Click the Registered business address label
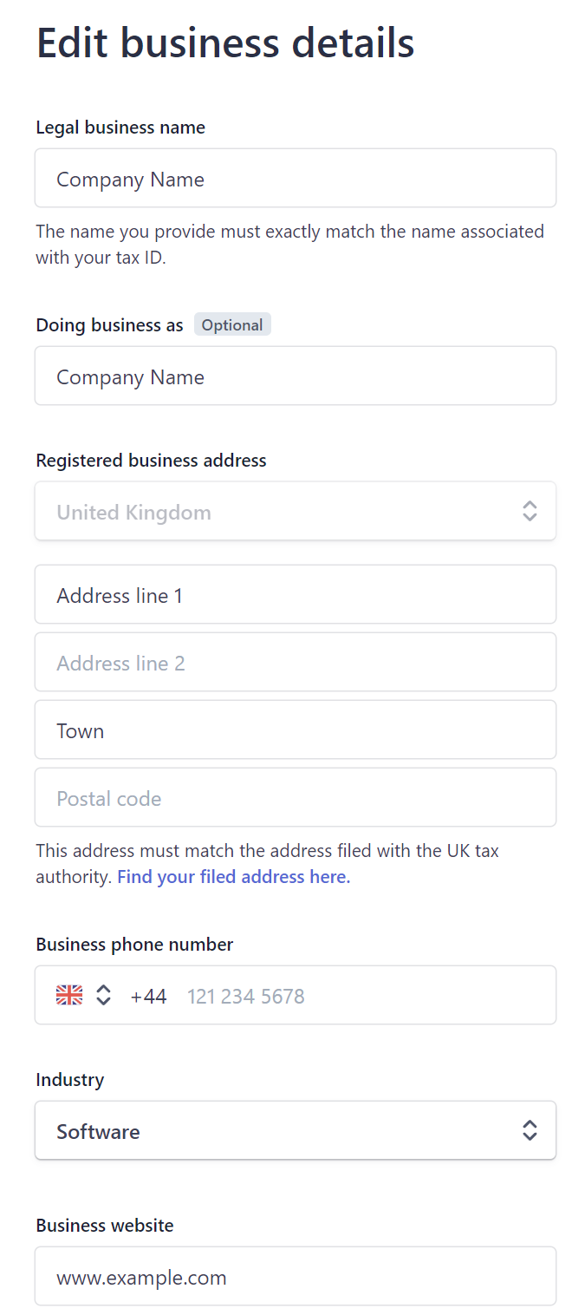 point(152,461)
